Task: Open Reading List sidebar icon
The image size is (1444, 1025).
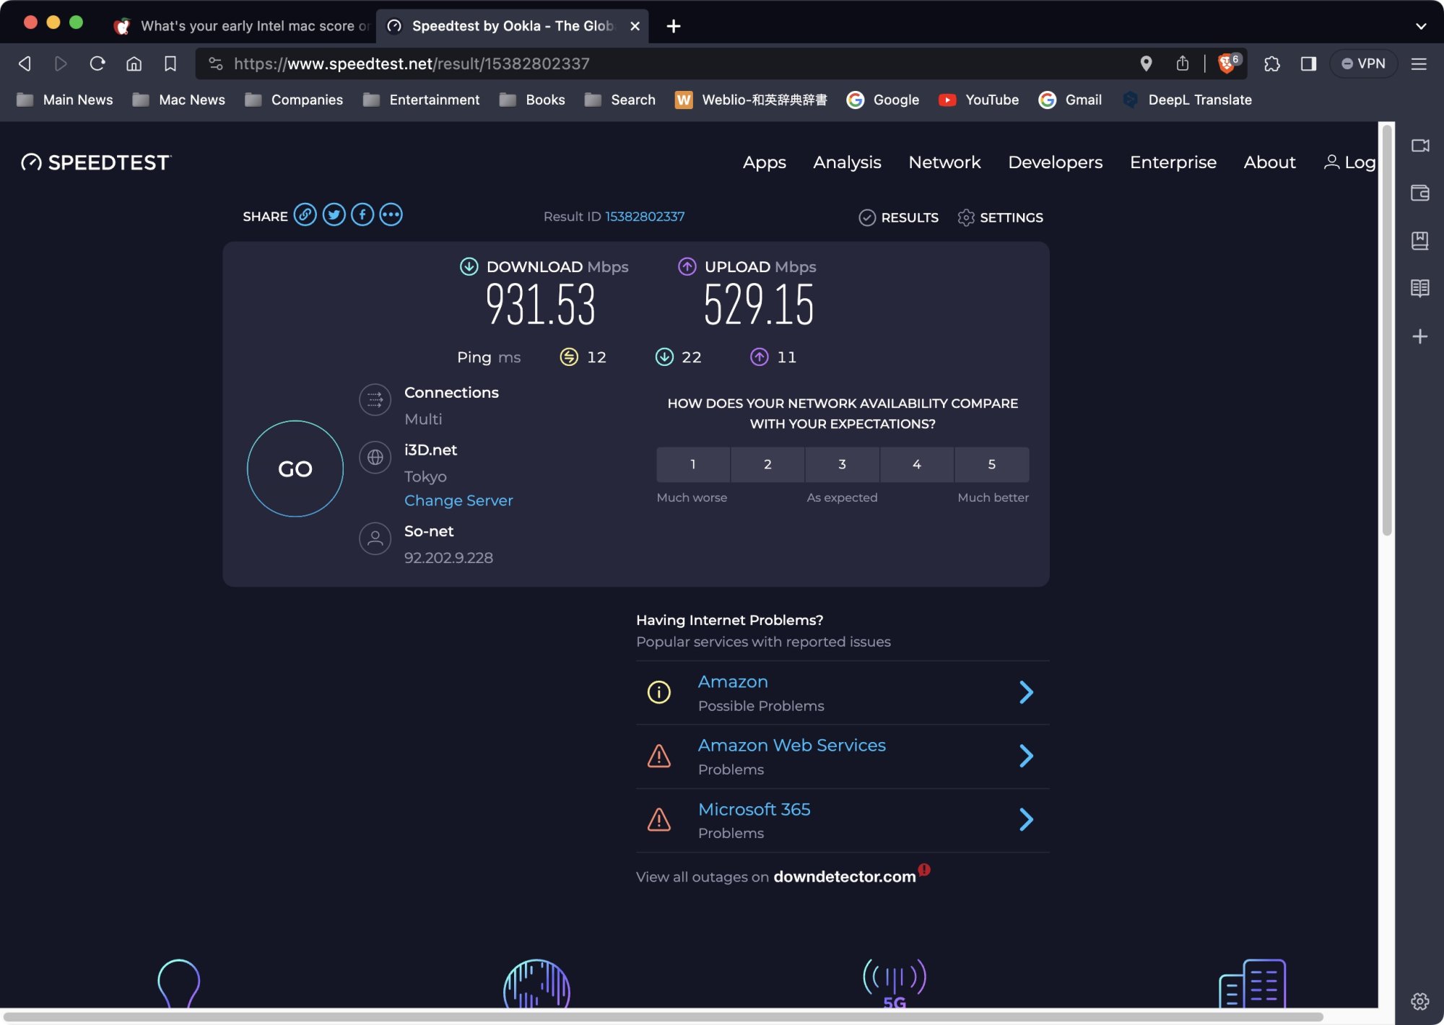Action: pos(1419,289)
